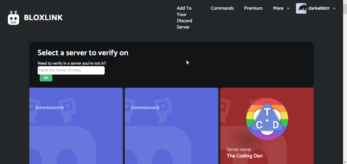Click the BLOXLINK brand title
347x164 pixels.
click(x=43, y=18)
